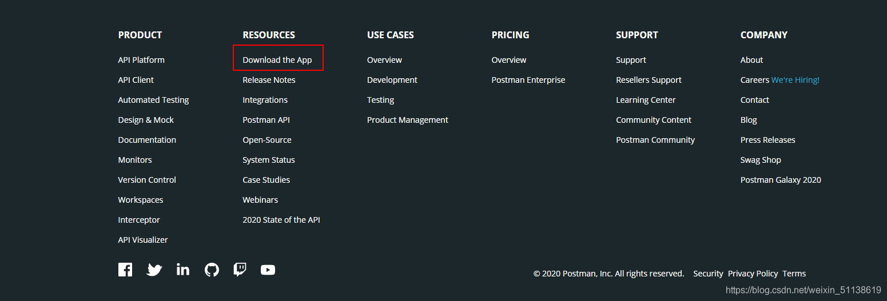Visit the Open-Source page
The image size is (887, 301).
tap(267, 140)
